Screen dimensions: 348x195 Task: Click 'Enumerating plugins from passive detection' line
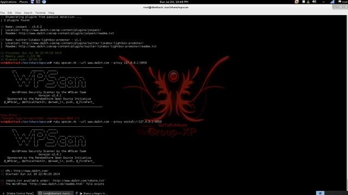[x=43, y=17]
